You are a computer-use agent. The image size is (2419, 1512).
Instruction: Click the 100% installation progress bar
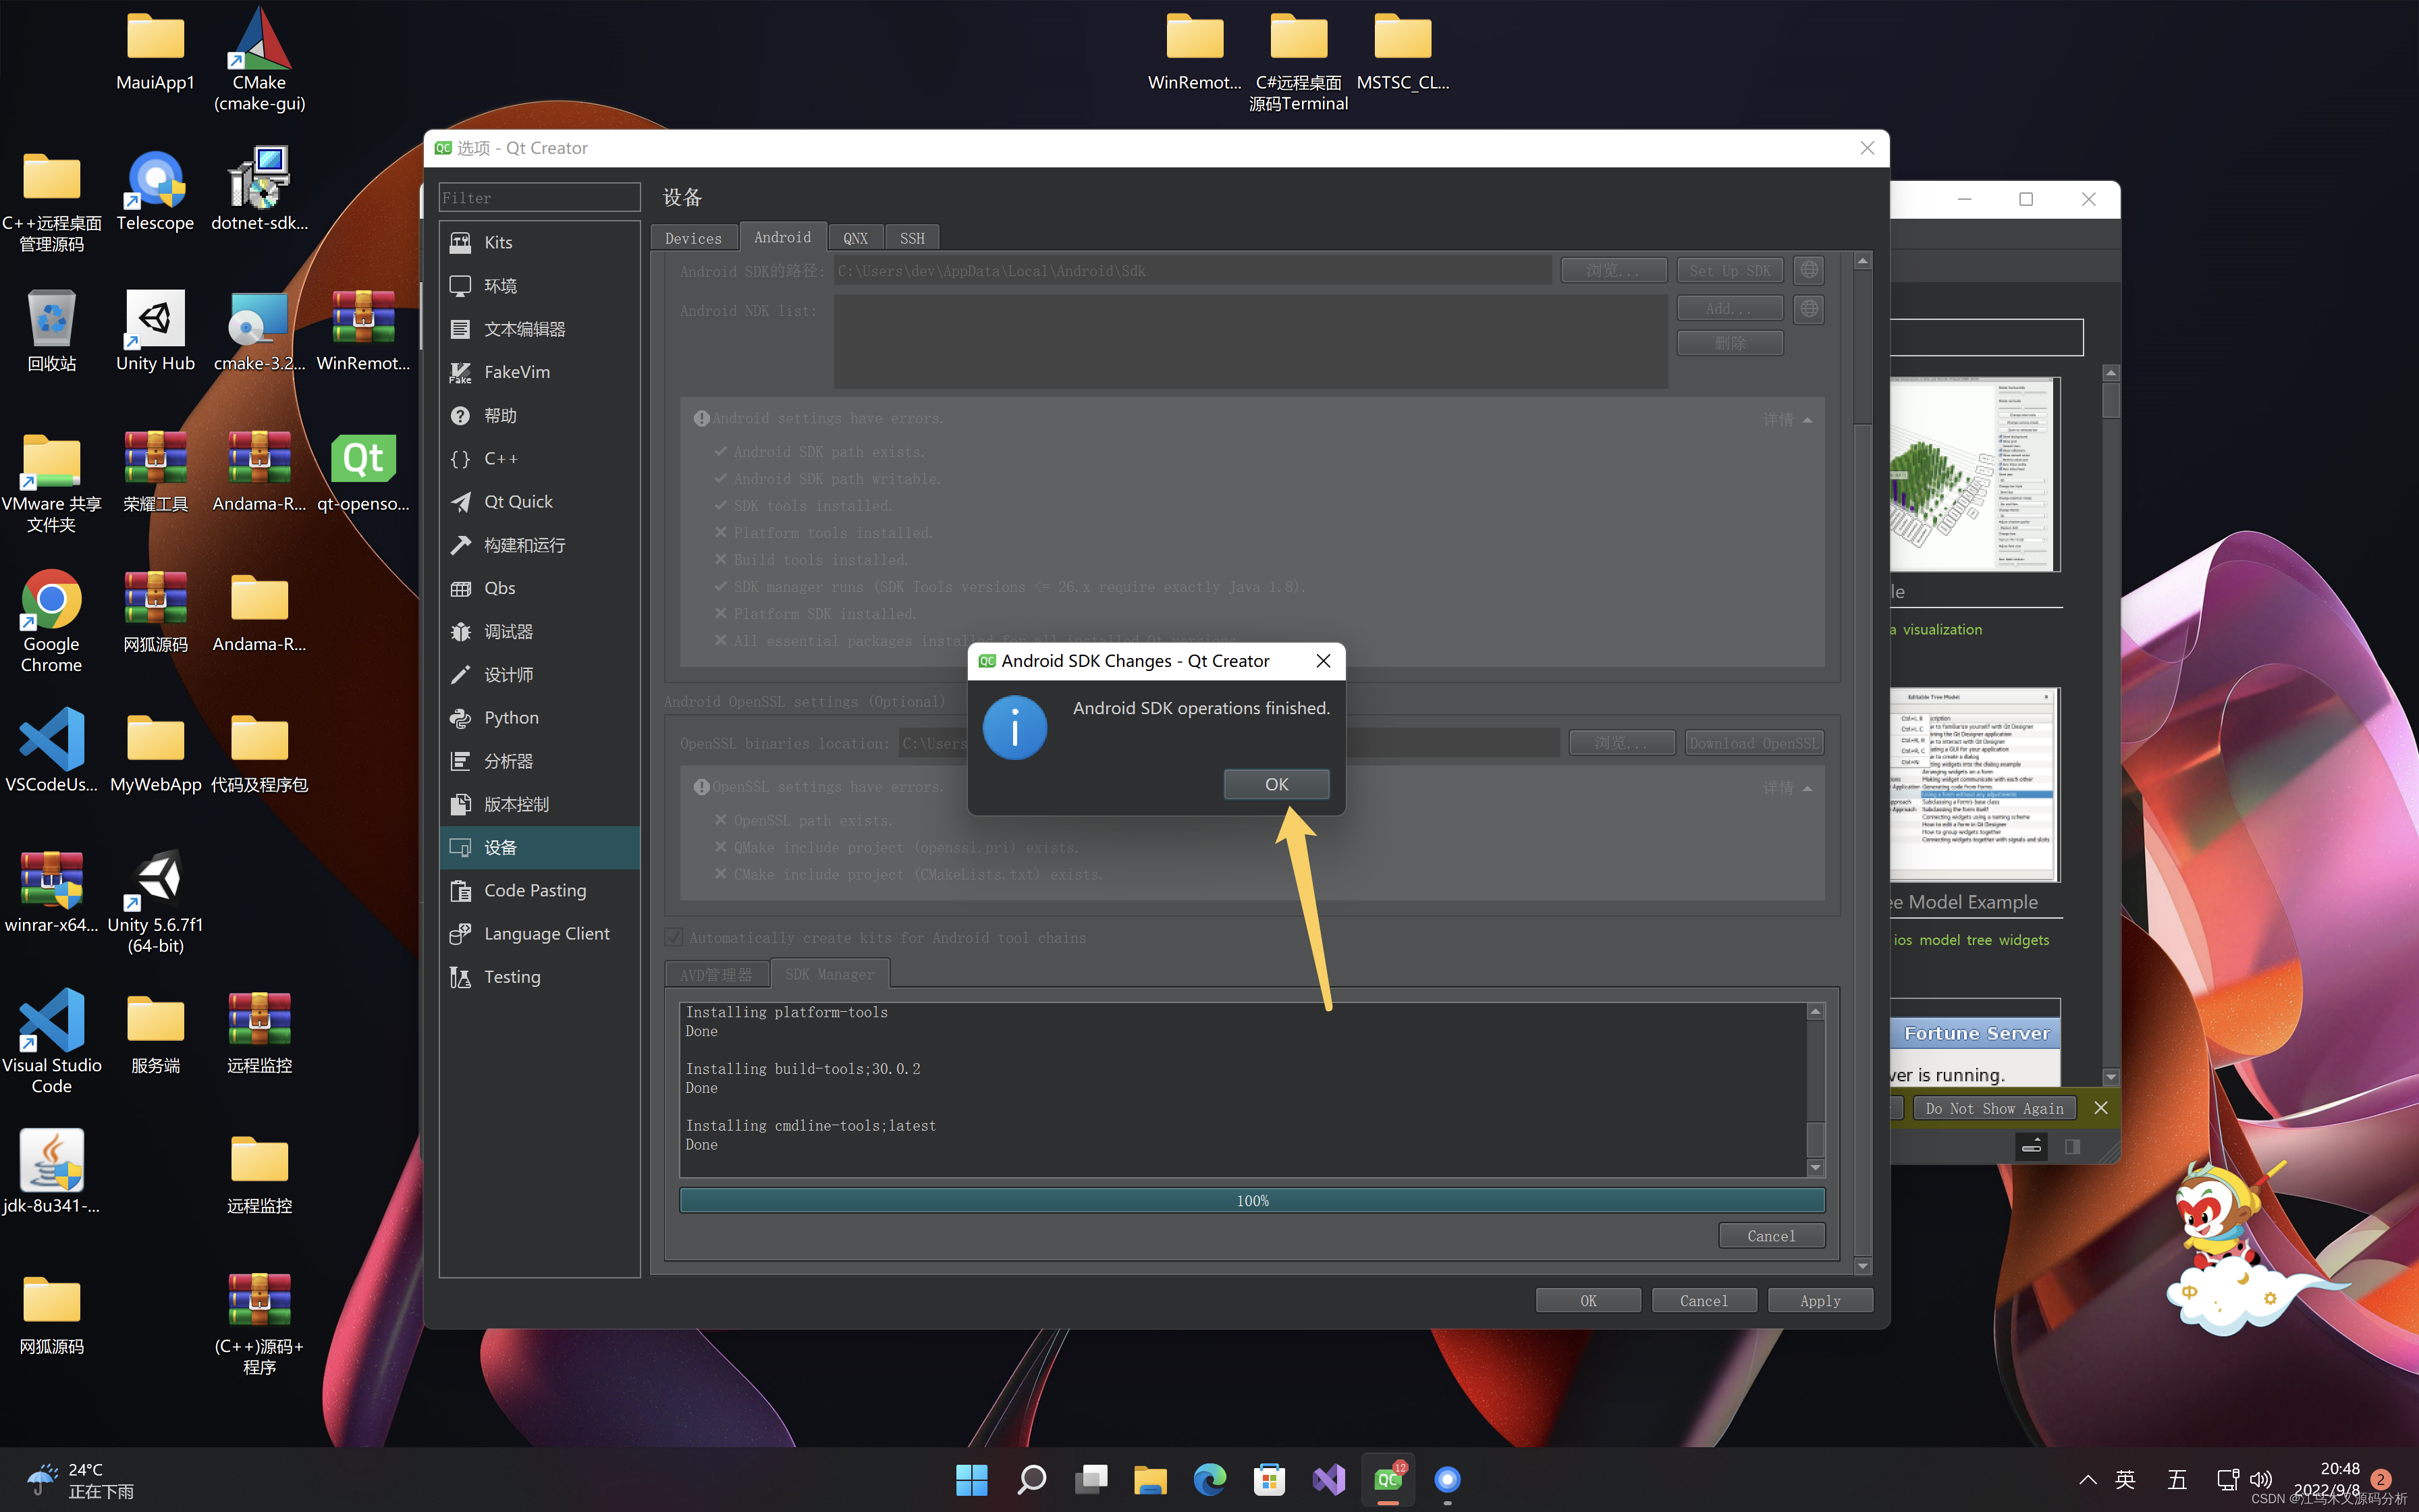point(1251,1200)
